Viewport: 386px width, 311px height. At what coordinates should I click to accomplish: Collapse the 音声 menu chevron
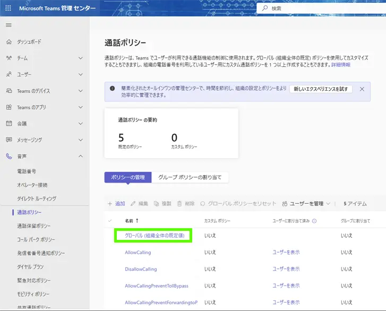click(x=81, y=156)
